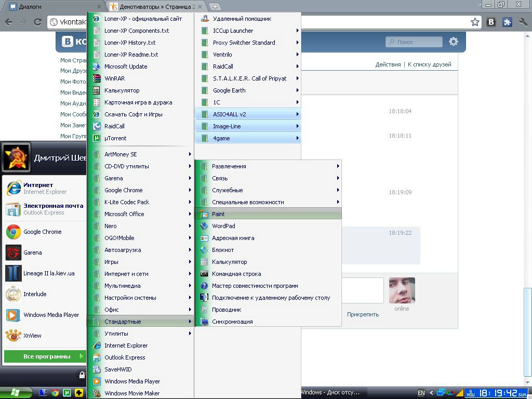Click the Internet Explorer icon in start menu pinned list
The image size is (532, 399).
(x=14, y=188)
